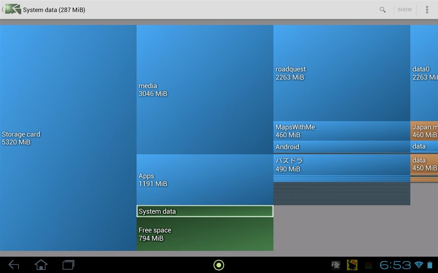This screenshot has height=273, width=438.
Task: Select the MapsWithMe 460 MiB block
Action: click(x=342, y=131)
